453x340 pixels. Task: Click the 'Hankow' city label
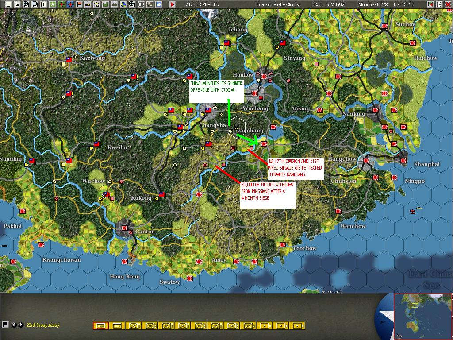pyautogui.click(x=243, y=74)
